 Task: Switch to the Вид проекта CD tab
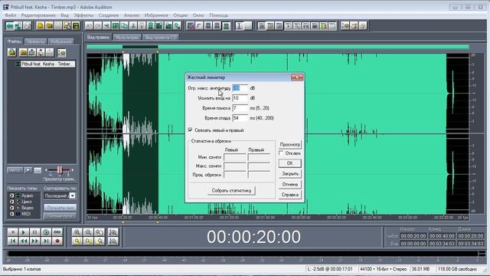[x=161, y=38]
